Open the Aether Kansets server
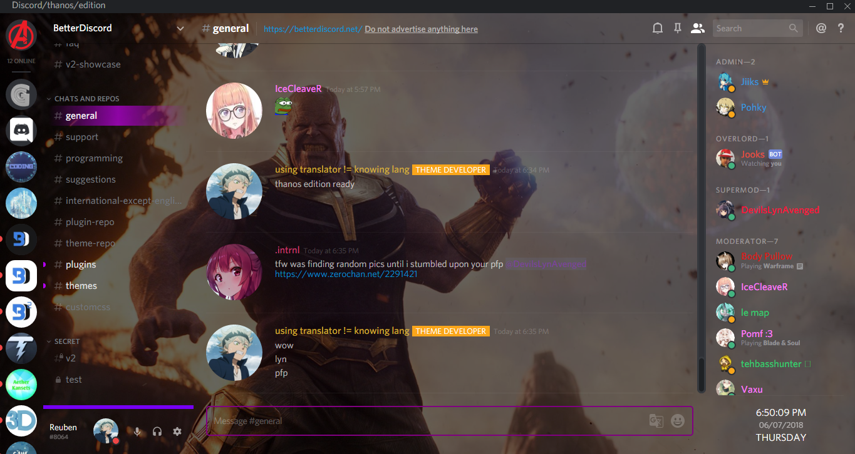855x454 pixels. pos(21,385)
